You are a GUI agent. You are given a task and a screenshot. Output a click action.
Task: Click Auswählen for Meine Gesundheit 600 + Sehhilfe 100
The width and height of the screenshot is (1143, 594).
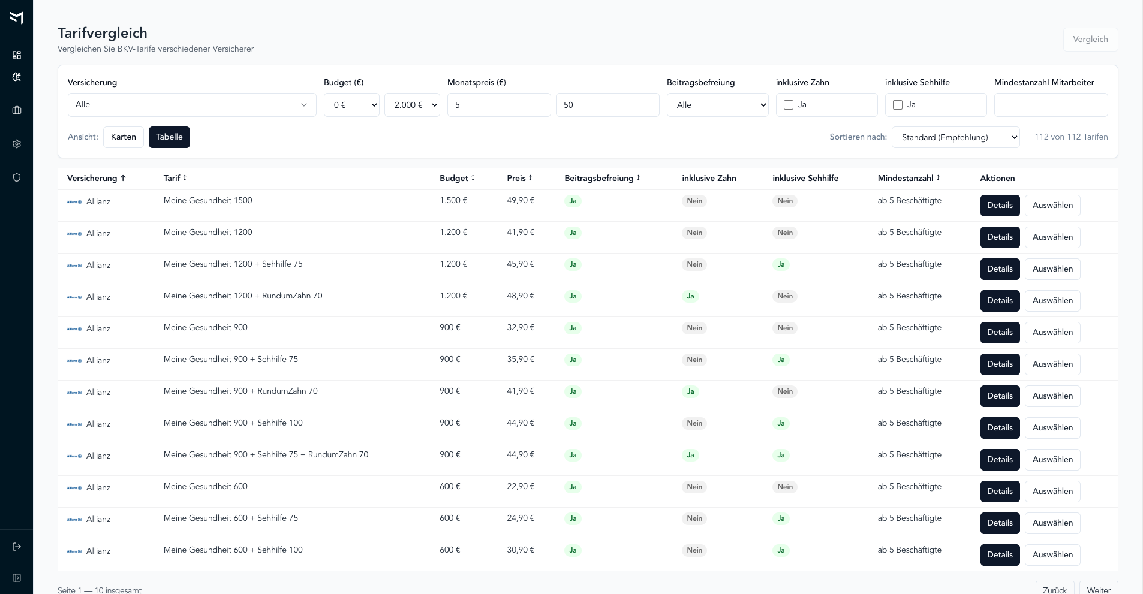click(x=1052, y=555)
